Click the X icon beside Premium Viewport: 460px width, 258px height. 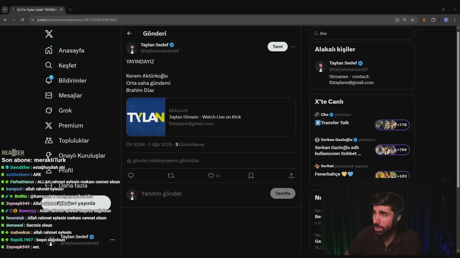point(49,125)
